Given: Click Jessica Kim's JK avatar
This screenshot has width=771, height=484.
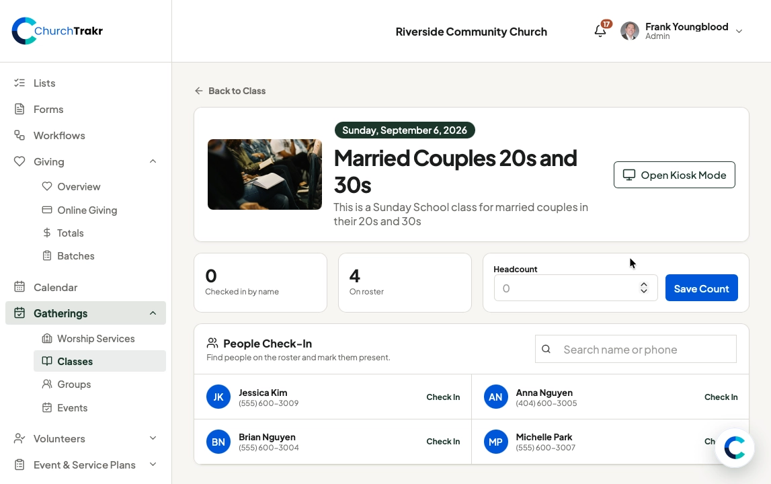Looking at the screenshot, I should (218, 397).
